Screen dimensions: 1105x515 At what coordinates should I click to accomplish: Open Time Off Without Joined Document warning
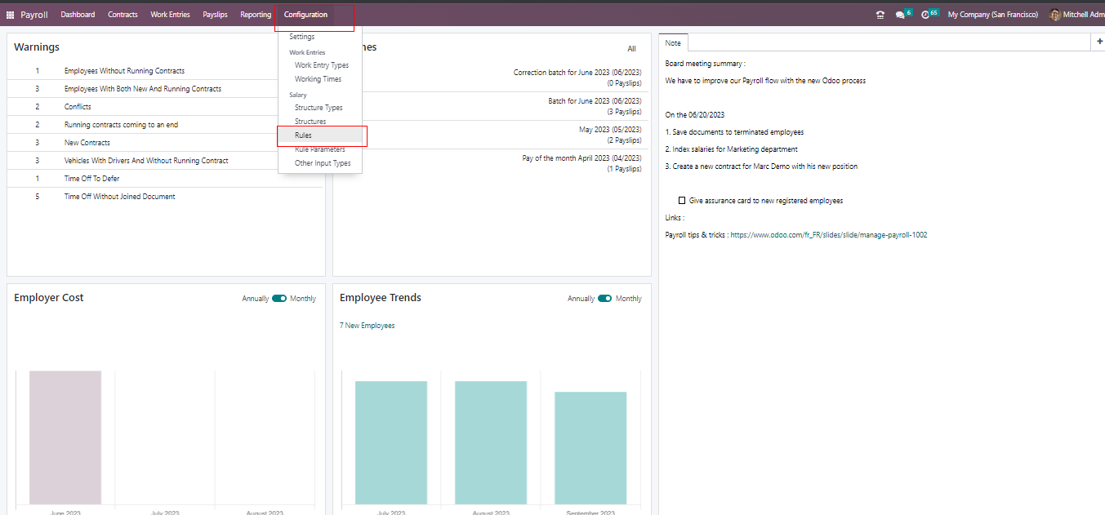(119, 197)
